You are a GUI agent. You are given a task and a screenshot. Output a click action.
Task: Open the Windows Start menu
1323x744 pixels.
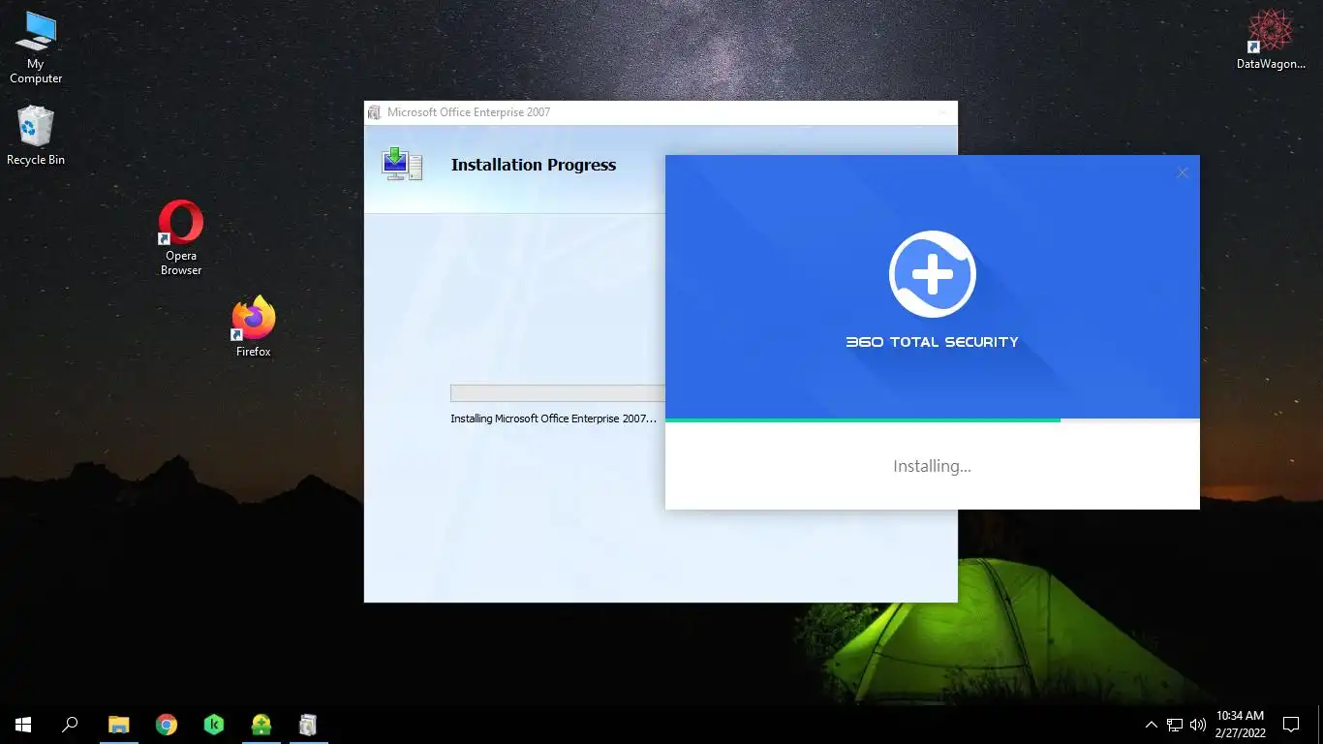click(23, 724)
